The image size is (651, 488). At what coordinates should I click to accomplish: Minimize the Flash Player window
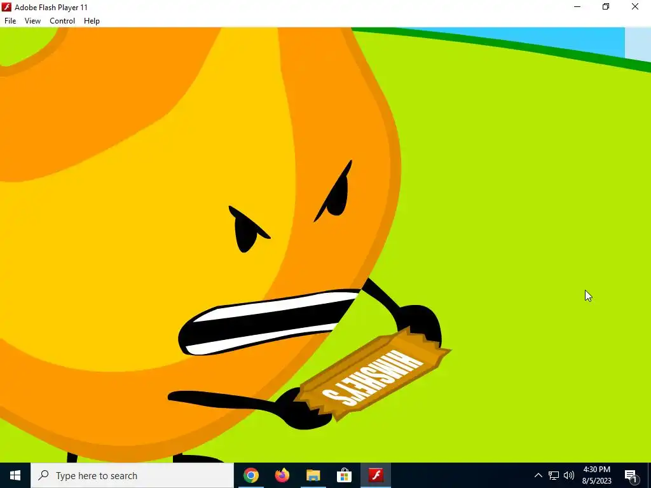pyautogui.click(x=577, y=7)
